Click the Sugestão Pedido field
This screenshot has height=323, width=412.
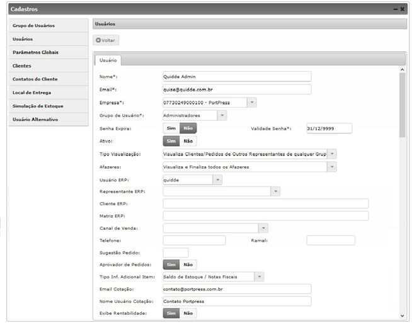(176, 252)
